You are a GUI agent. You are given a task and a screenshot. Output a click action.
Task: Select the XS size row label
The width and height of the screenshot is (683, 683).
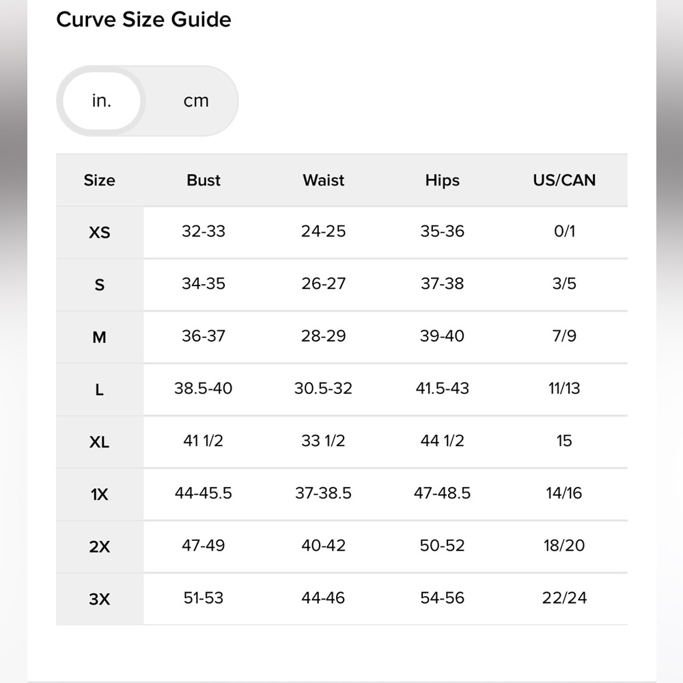pyautogui.click(x=99, y=233)
